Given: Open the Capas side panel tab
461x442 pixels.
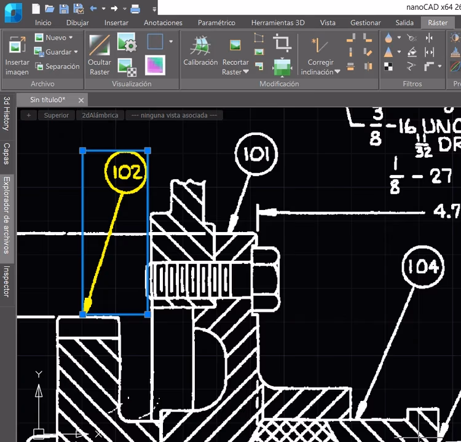Looking at the screenshot, I should (x=7, y=153).
